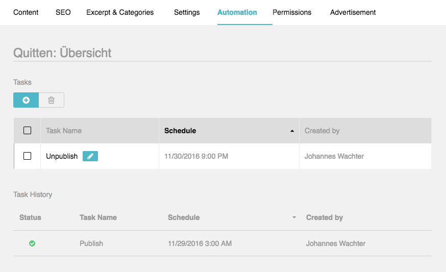Add a new task with plus icon

26,100
